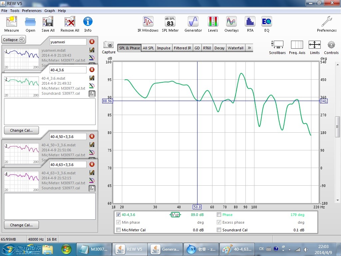Viewport: 341px width, 256px height.
Task: Open a measurement file with Open icon
Action: (x=30, y=24)
